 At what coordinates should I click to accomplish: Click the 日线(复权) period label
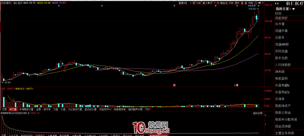(x=6, y=3)
